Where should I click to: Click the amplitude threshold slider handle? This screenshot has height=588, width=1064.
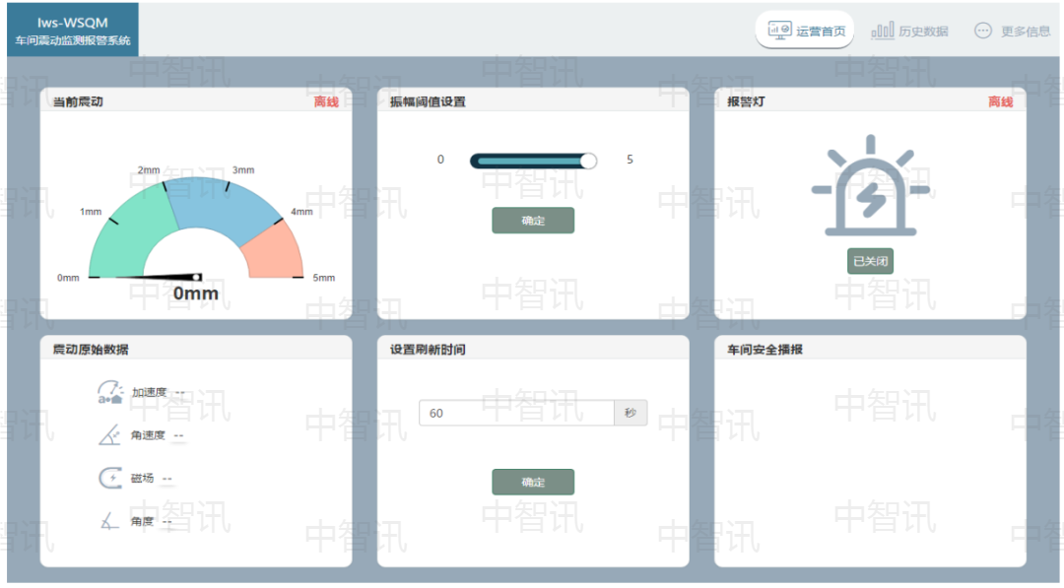pyautogui.click(x=588, y=161)
